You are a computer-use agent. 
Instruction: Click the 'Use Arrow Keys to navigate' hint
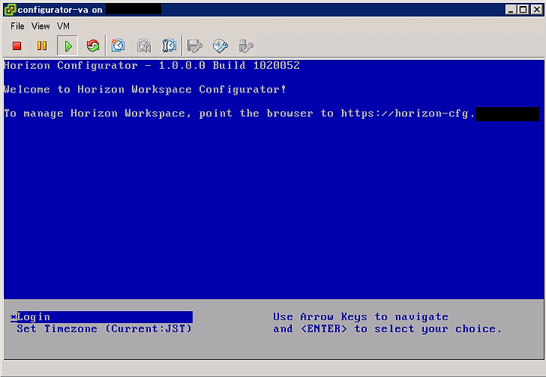(x=361, y=317)
